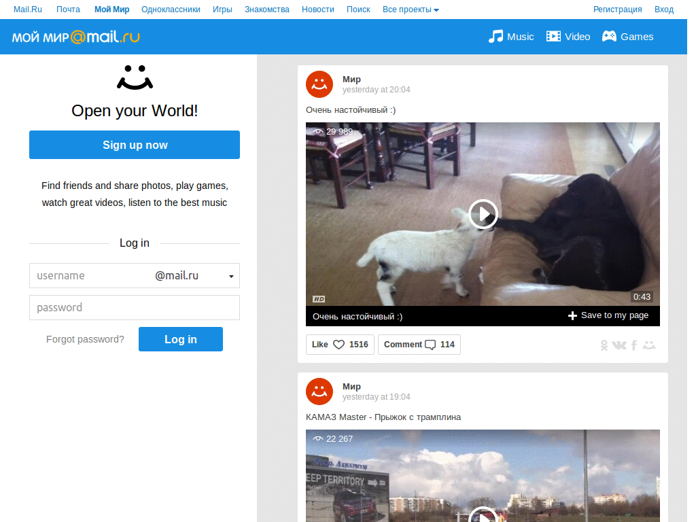Click plus icon for Save to my page
696x522 pixels.
572,315
